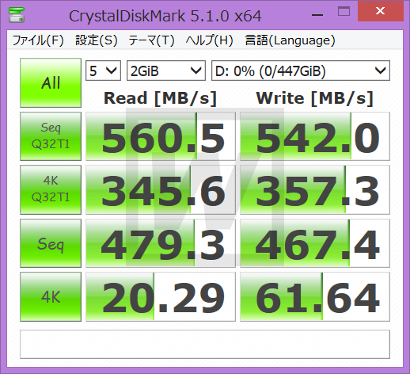
Task: Click the 4K read result 20.29
Action: (161, 296)
